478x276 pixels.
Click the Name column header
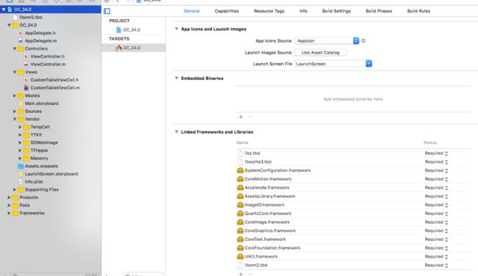tap(243, 142)
